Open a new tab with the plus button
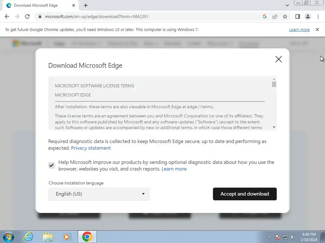Image resolution: width=325 pixels, height=243 pixels. point(86,5)
